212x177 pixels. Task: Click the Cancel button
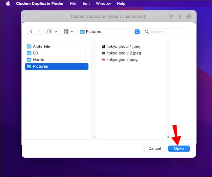click(x=155, y=149)
